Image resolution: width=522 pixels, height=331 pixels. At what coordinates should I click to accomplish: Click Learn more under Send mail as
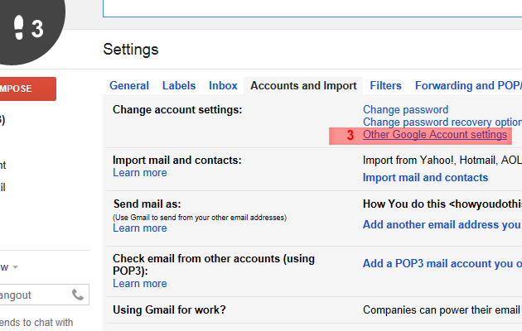140,228
